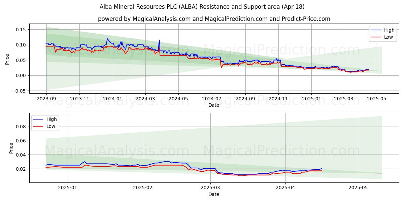This screenshot has width=404, height=202.
Task: Click the 'Price' y-axis label of bottom chart
Action: point(11,148)
